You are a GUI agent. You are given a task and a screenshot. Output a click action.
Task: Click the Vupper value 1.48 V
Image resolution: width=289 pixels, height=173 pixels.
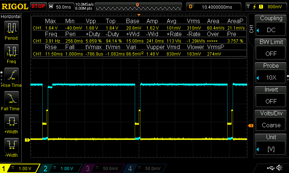tap(152, 54)
